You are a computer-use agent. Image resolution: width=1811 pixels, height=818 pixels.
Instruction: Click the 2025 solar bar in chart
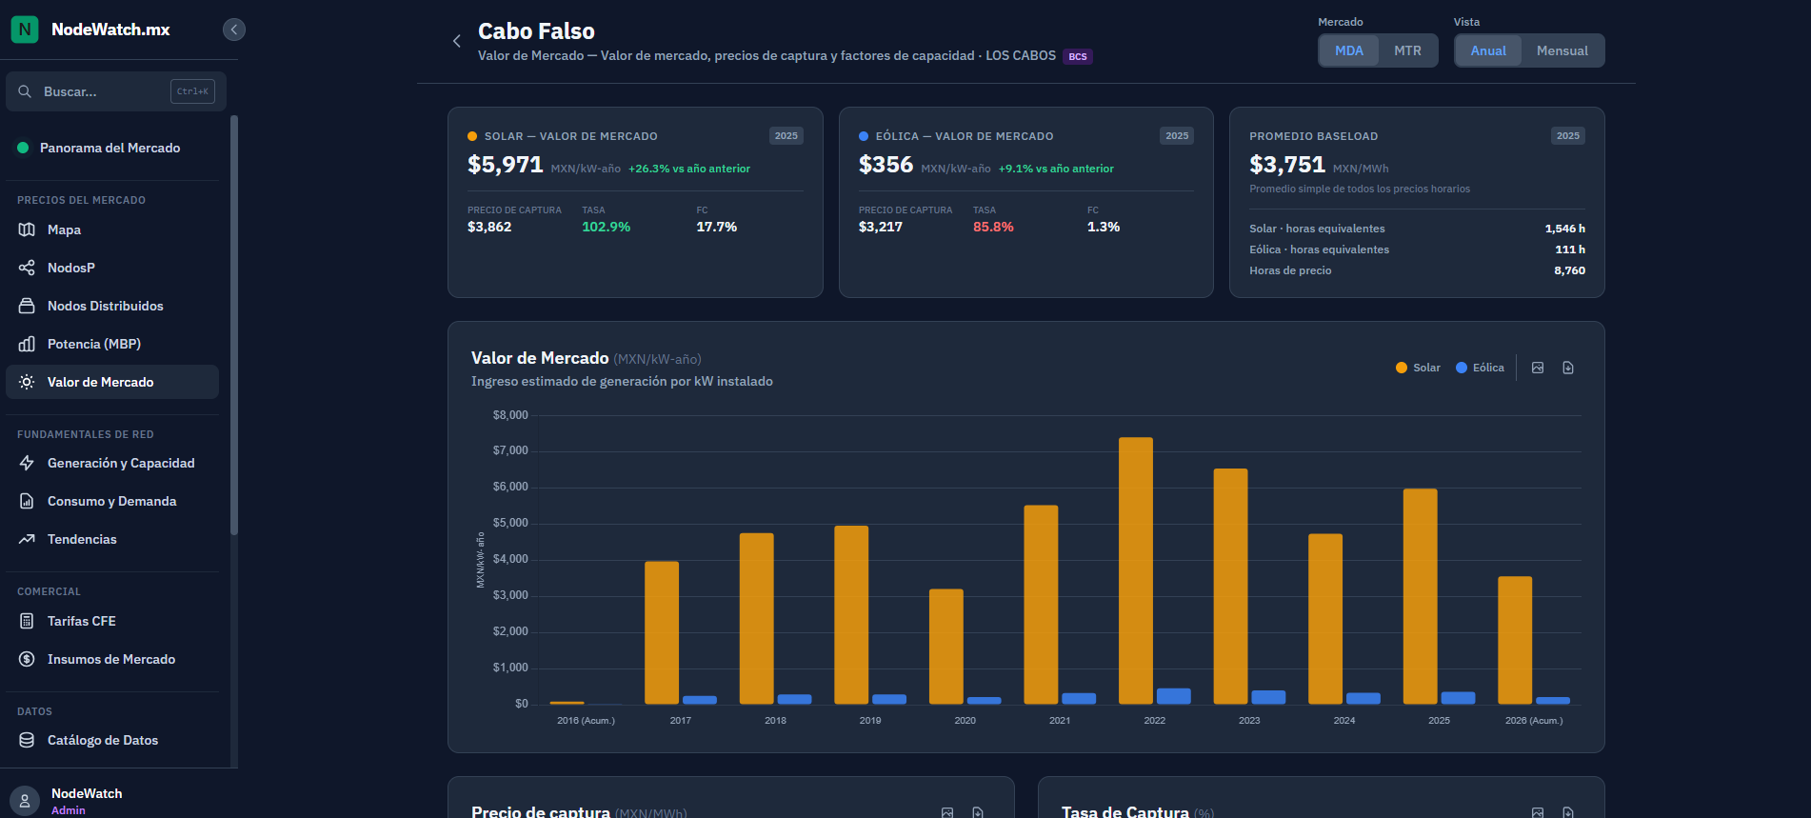coord(1420,596)
